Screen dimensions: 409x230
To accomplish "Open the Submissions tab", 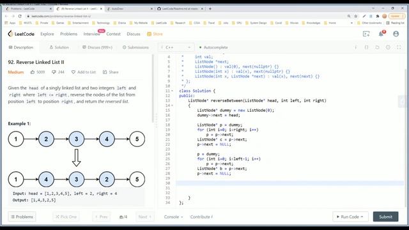I will click(135, 47).
